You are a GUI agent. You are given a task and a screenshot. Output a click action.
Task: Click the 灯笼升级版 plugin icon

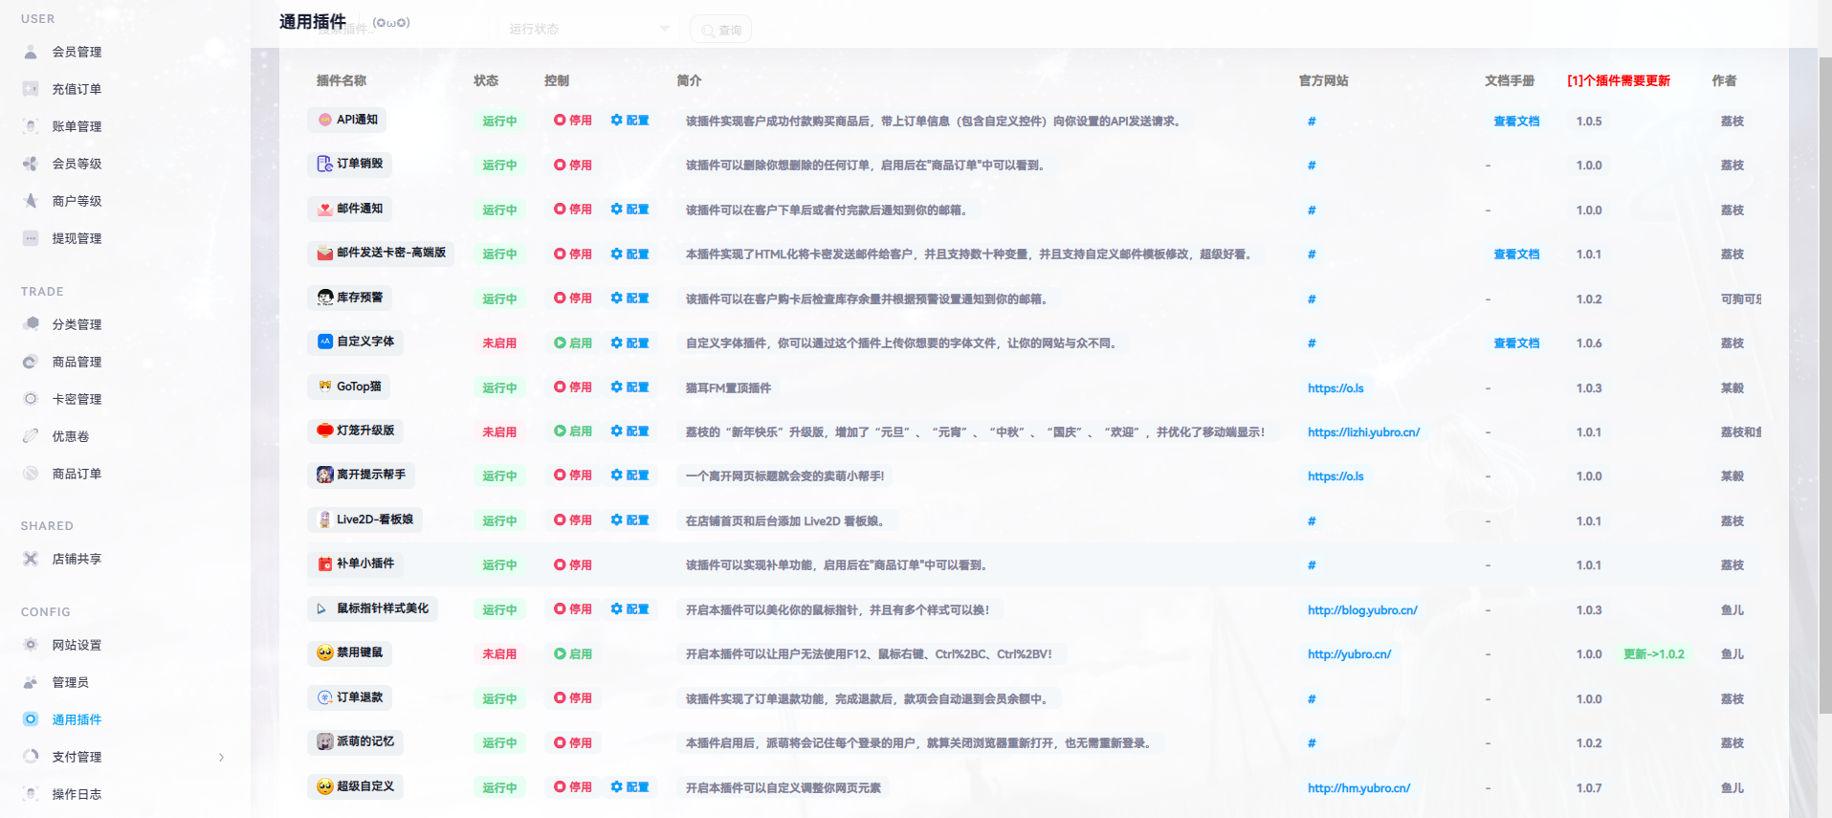[325, 431]
